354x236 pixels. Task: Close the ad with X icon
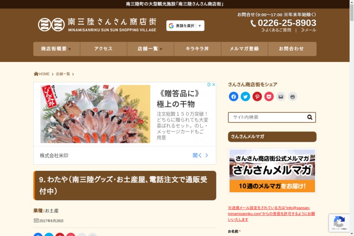click(x=214, y=85)
